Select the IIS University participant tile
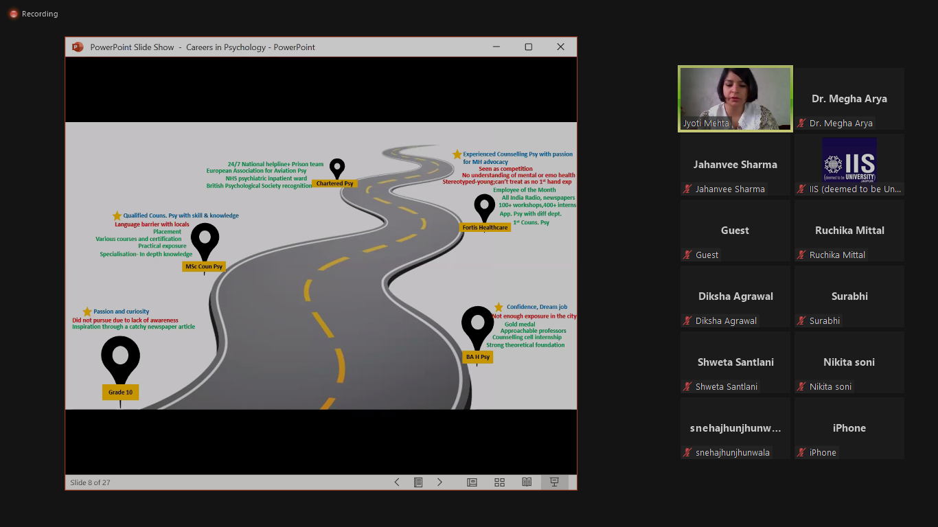938x527 pixels. 849,165
